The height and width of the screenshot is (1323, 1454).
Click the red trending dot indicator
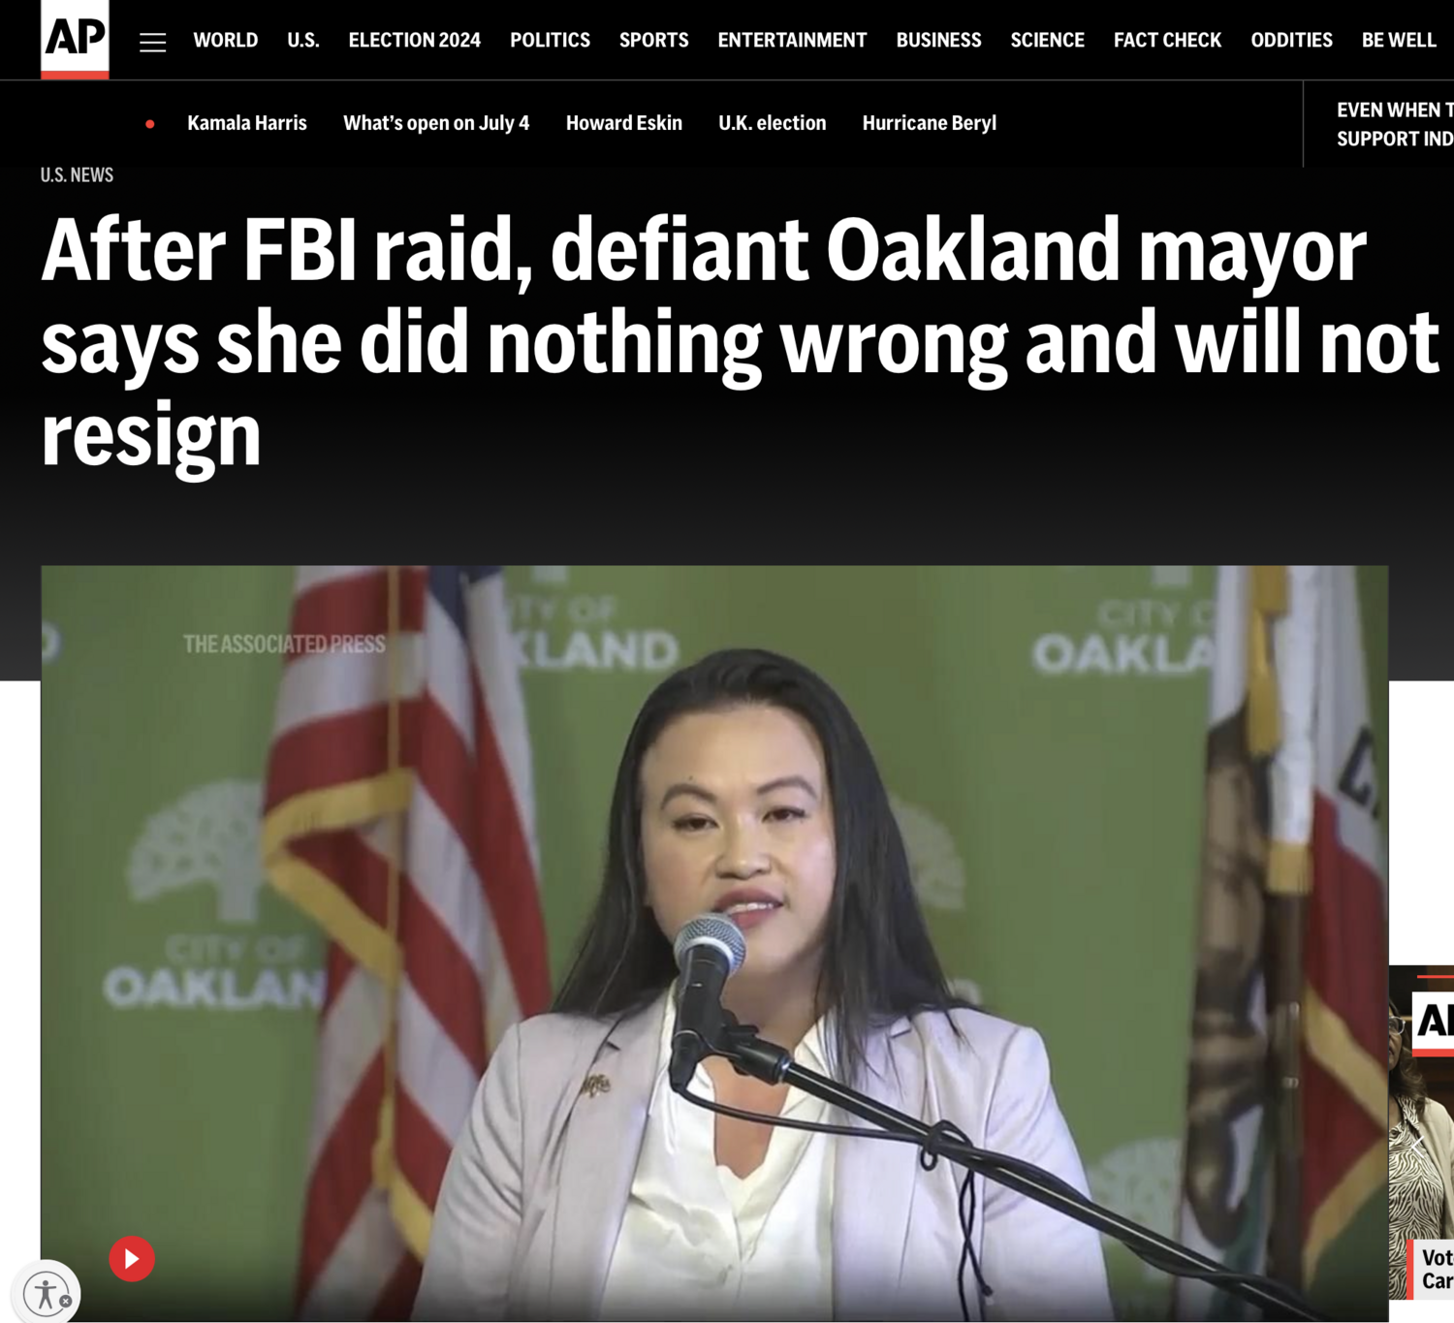point(150,124)
